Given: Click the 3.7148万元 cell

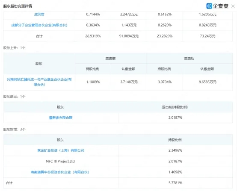Looking at the screenshot, I should click(129, 82).
